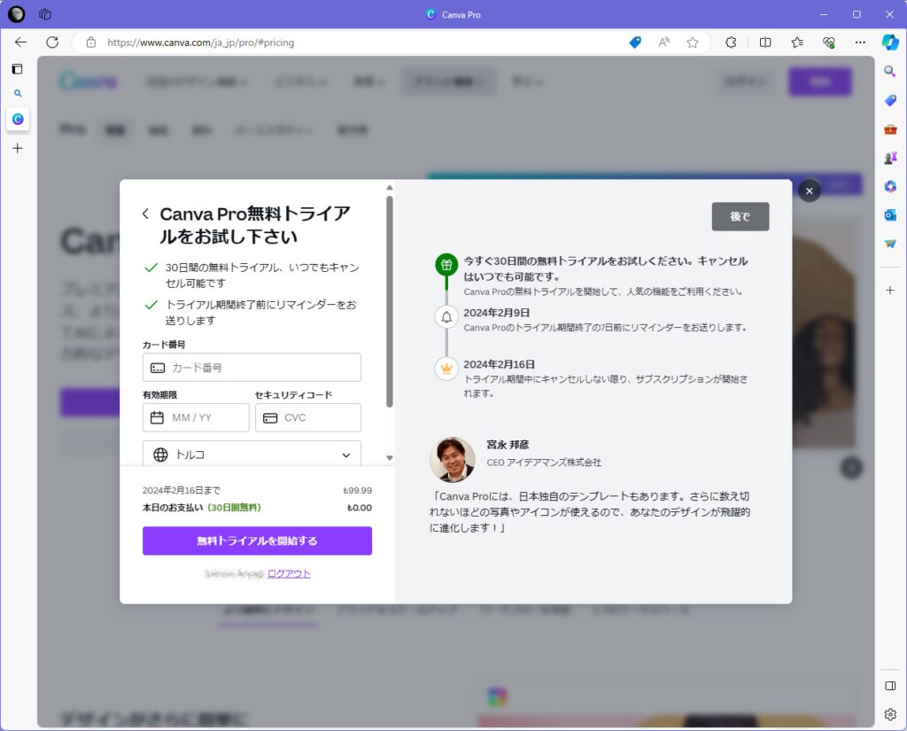Open Search in the Edge sidebar
The image size is (907, 731).
click(x=890, y=71)
